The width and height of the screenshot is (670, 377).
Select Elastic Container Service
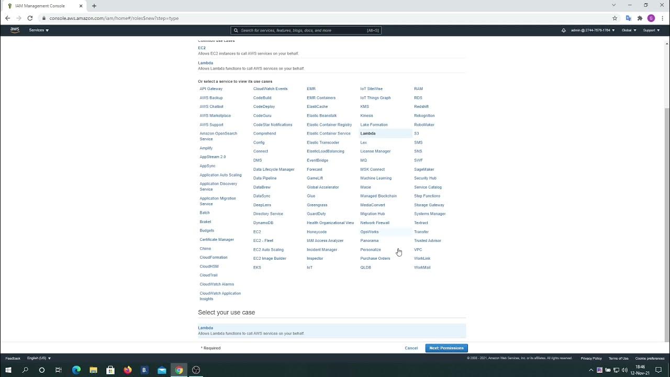(x=329, y=134)
